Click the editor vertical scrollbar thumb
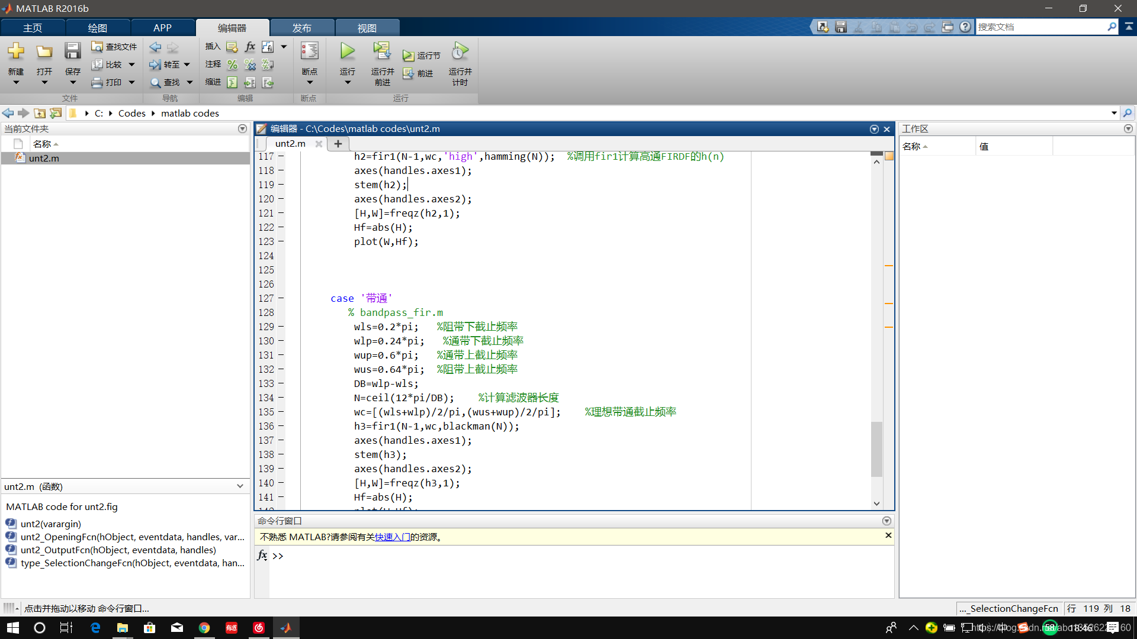Image resolution: width=1137 pixels, height=639 pixels. click(876, 448)
